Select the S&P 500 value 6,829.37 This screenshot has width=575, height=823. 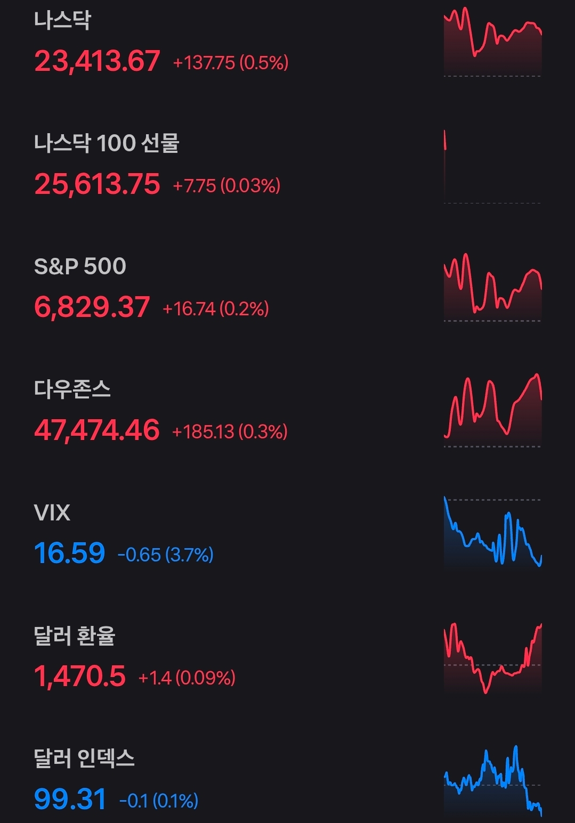pyautogui.click(x=92, y=307)
